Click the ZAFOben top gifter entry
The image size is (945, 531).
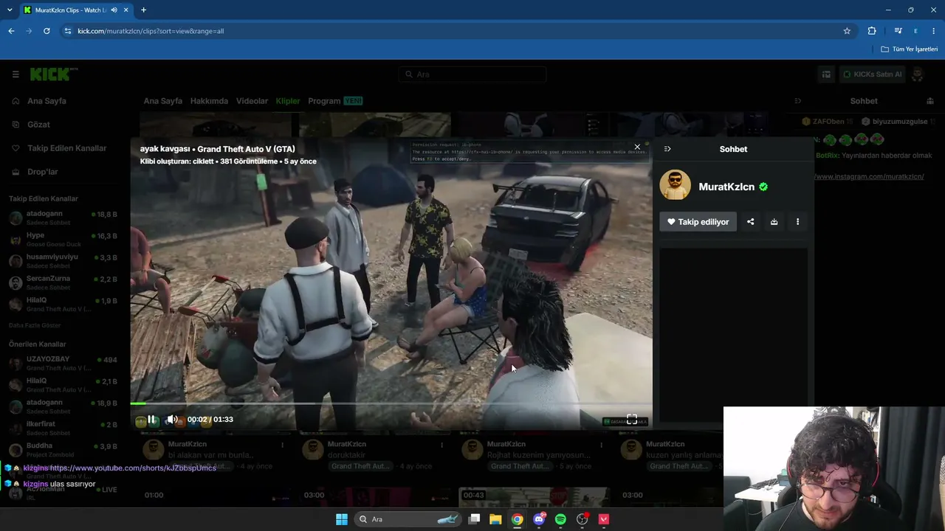(828, 122)
